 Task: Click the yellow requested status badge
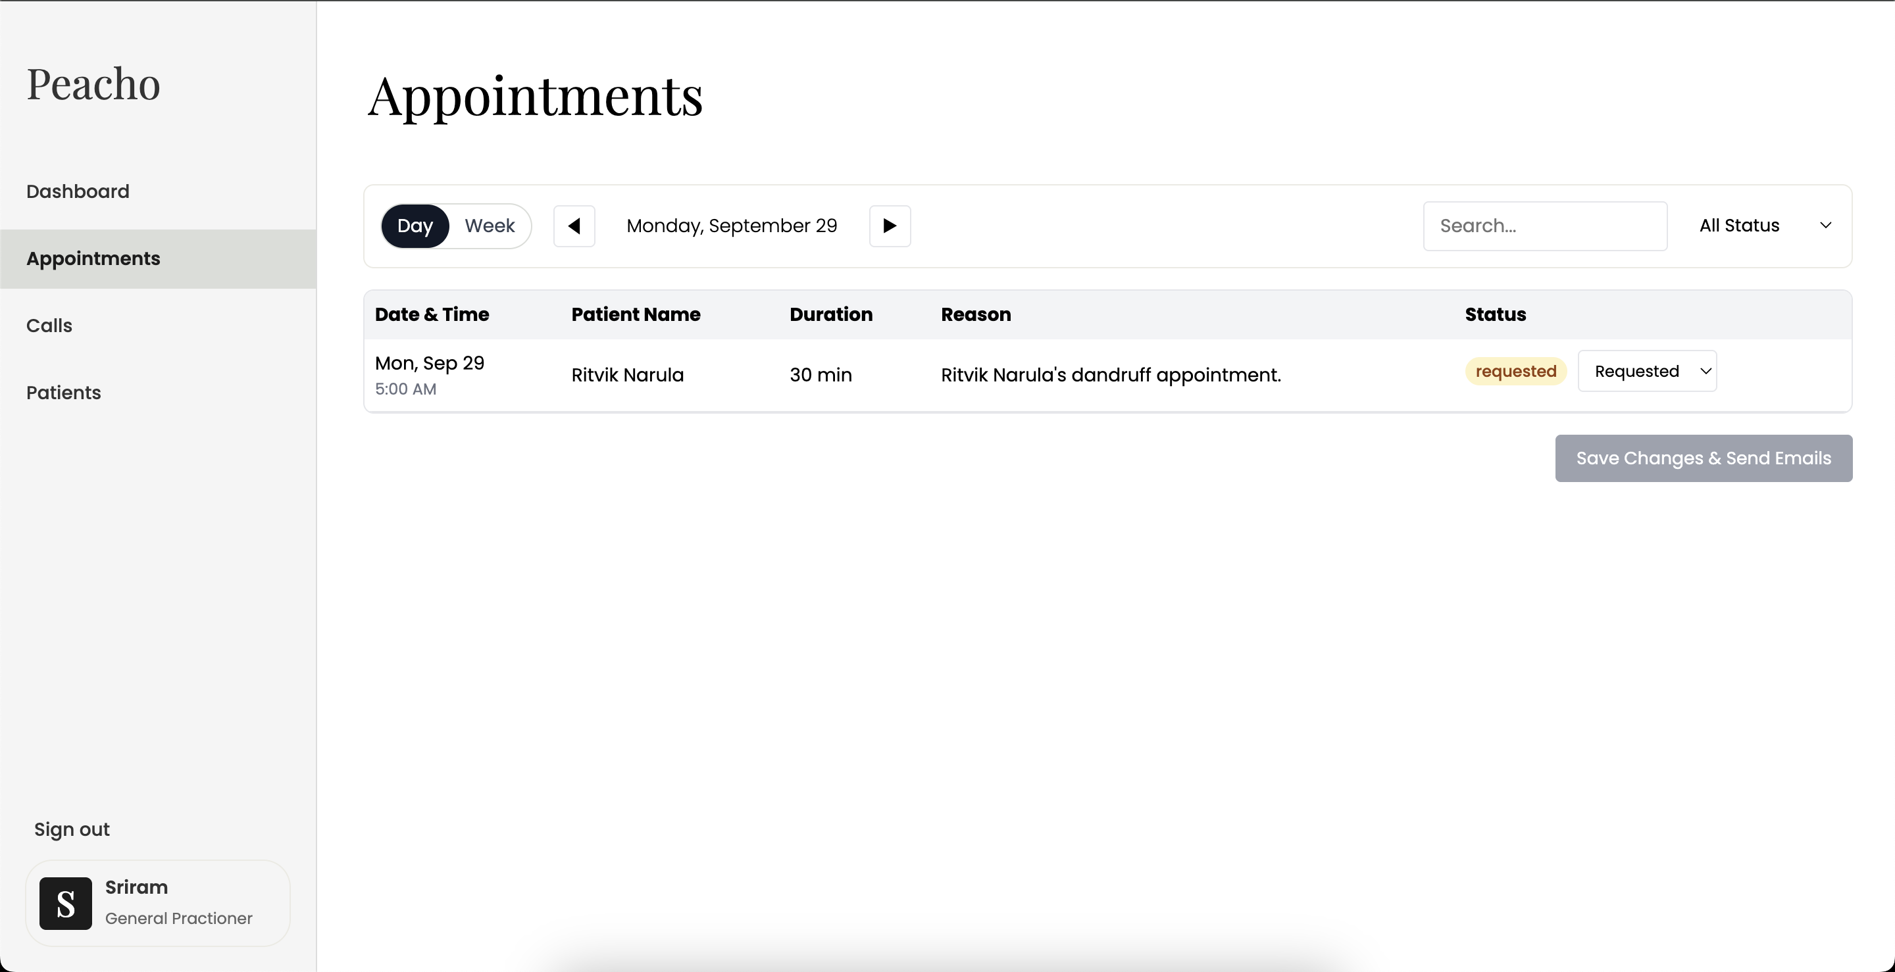(1515, 372)
